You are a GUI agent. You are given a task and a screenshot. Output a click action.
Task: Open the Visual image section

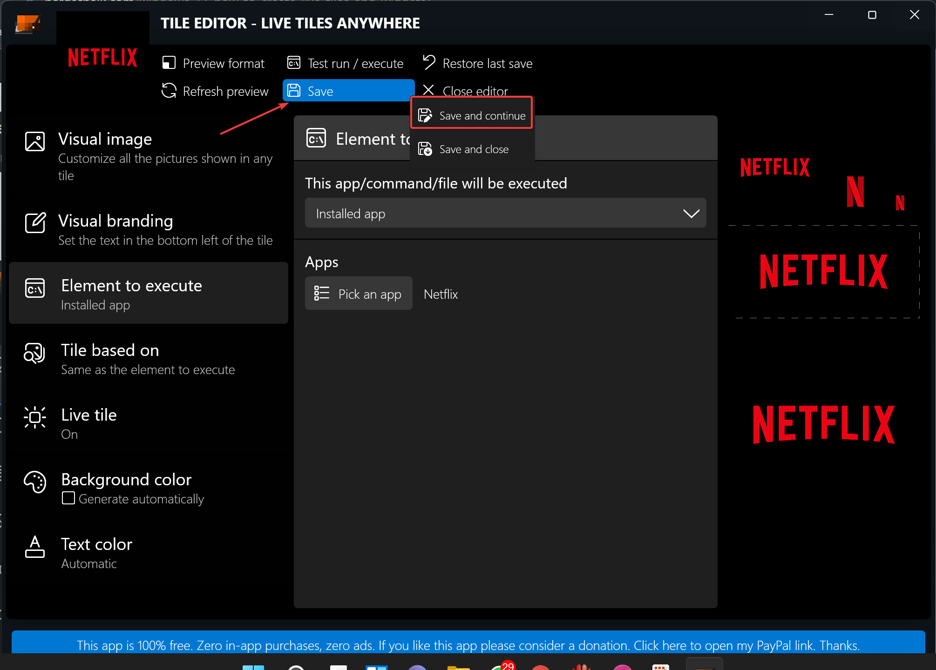click(x=149, y=156)
